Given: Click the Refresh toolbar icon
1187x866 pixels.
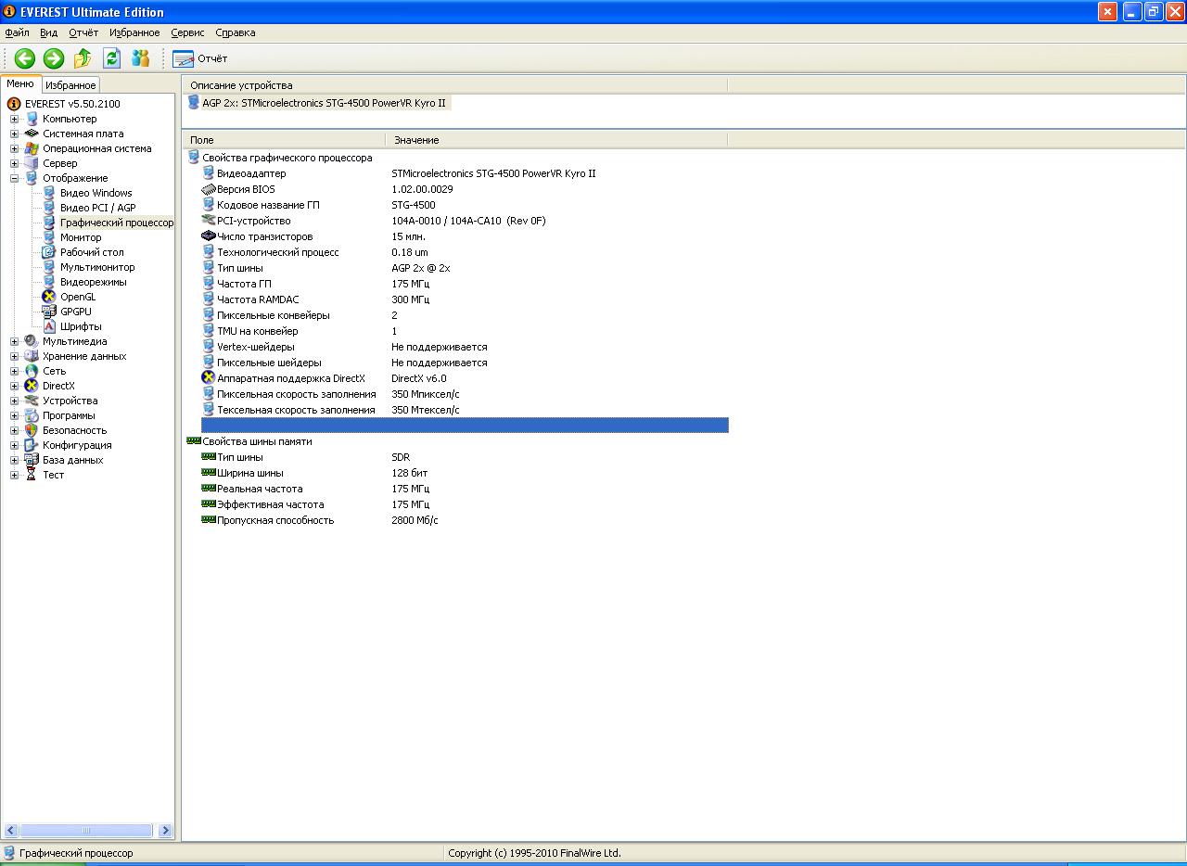Looking at the screenshot, I should (x=111, y=58).
